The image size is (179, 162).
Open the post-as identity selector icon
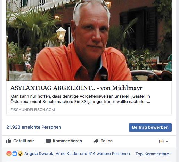coord(161,141)
